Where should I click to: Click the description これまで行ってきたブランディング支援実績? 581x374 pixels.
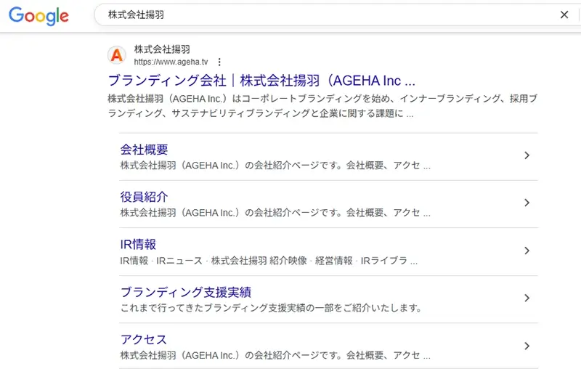coord(271,308)
